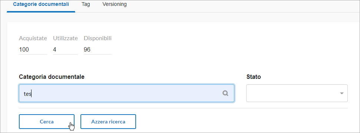The height and width of the screenshot is (133, 360).
Task: Switch to the Tag tab
Action: (x=86, y=4)
